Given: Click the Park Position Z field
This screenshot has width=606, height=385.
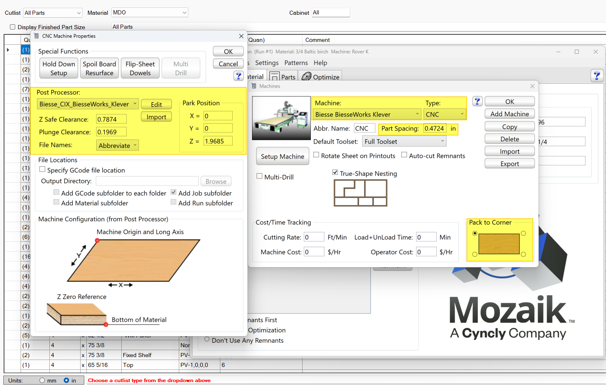Looking at the screenshot, I should [x=218, y=141].
